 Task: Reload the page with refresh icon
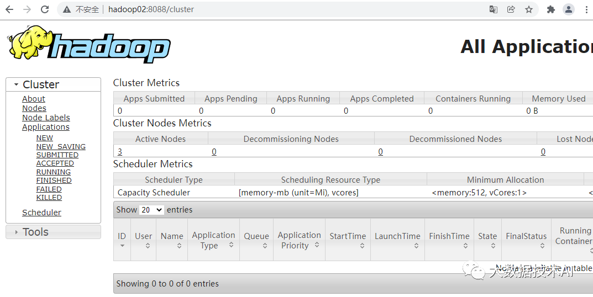pyautogui.click(x=45, y=9)
